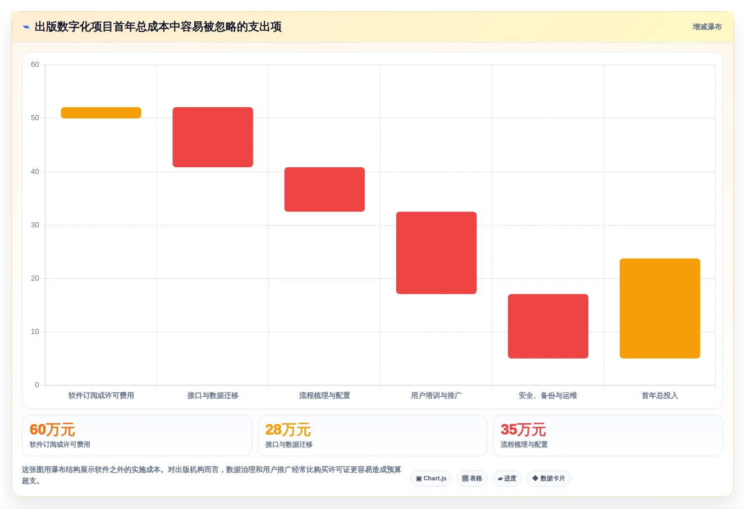
Task: Select the red 流程梳理与配置 bar
Action: pos(324,189)
